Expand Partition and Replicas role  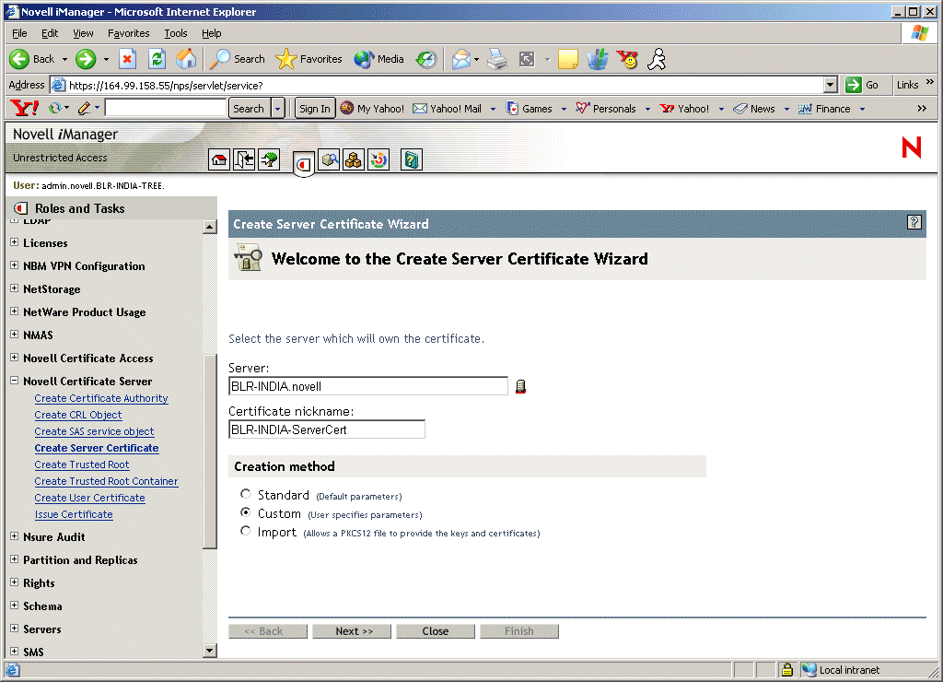pos(15,559)
